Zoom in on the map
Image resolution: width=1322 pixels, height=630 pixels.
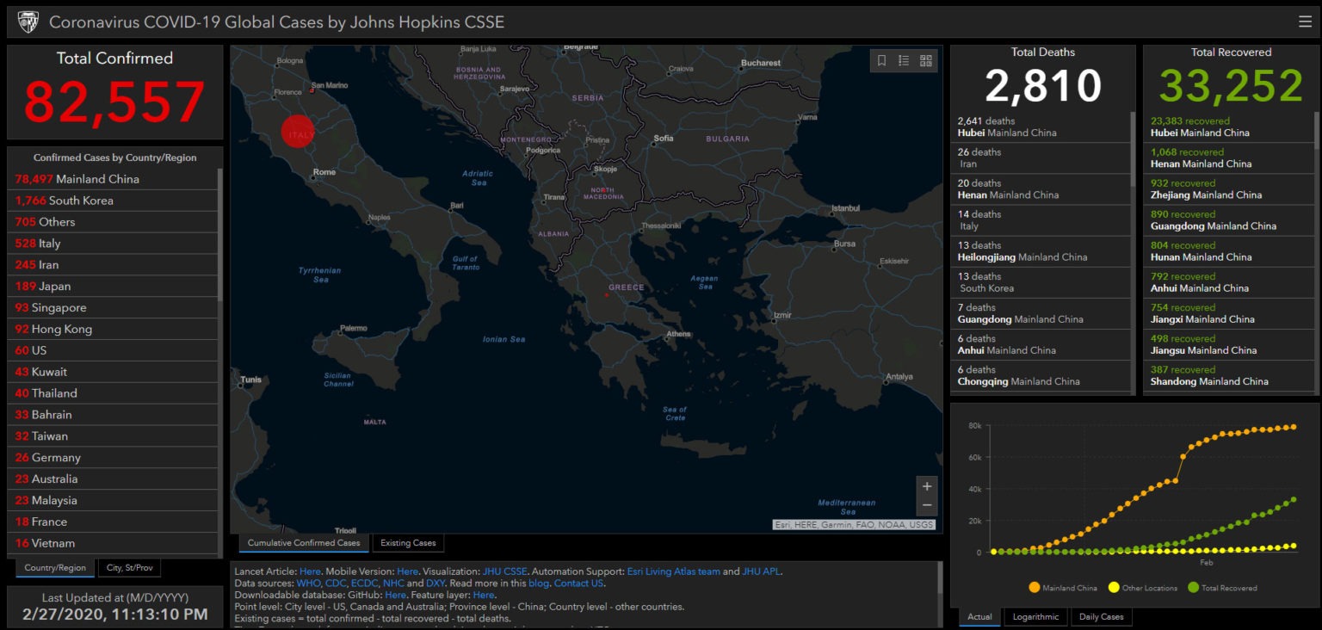click(927, 486)
